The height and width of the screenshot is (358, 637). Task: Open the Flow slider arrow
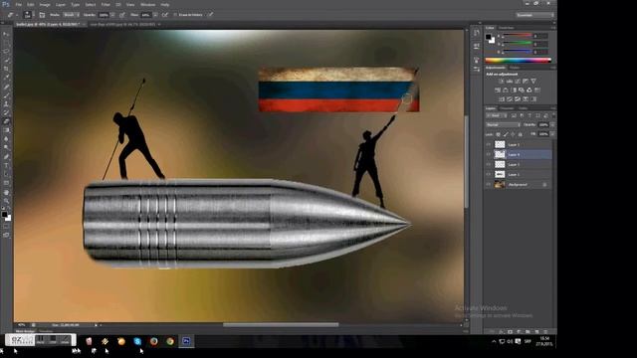pyautogui.click(x=155, y=15)
